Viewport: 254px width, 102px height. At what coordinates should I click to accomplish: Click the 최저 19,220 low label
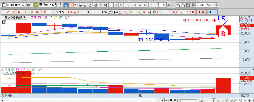(x=151, y=40)
